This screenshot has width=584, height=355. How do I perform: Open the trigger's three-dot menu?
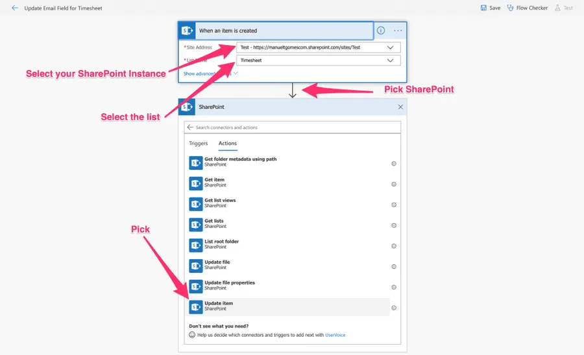click(x=398, y=30)
